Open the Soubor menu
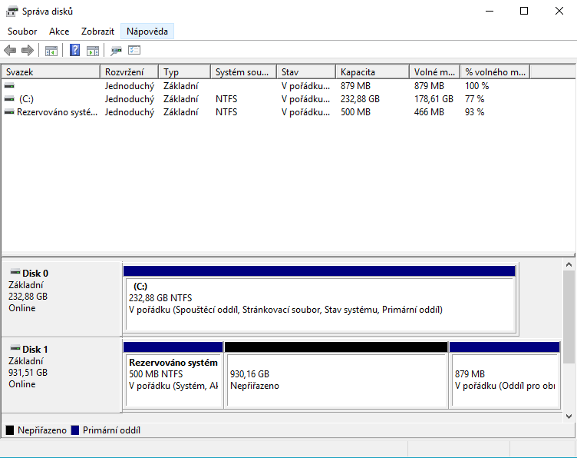 (x=22, y=32)
